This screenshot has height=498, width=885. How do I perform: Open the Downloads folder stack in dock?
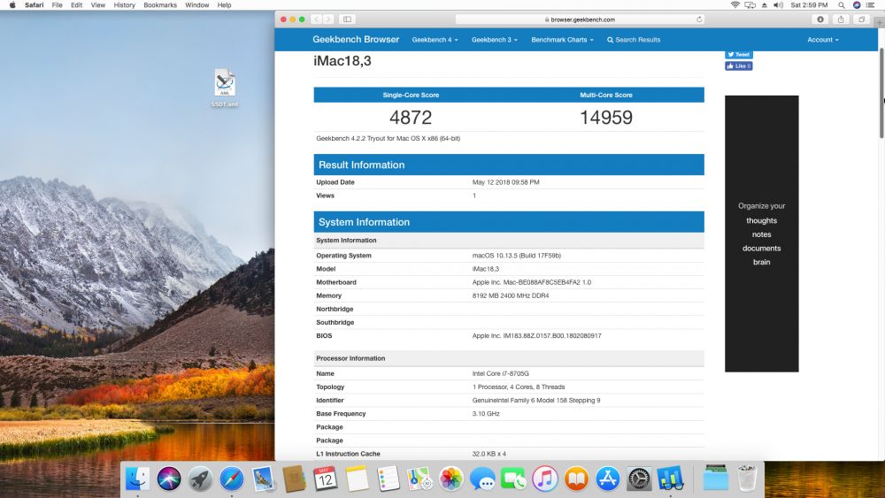tap(716, 479)
